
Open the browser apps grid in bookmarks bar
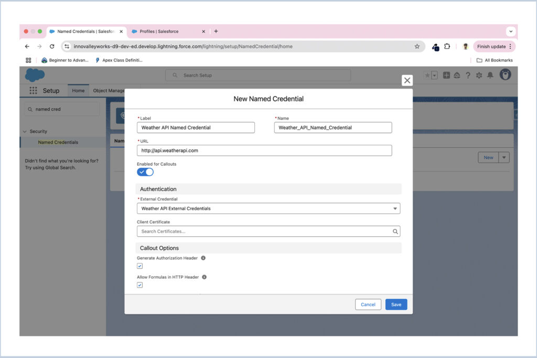point(28,60)
